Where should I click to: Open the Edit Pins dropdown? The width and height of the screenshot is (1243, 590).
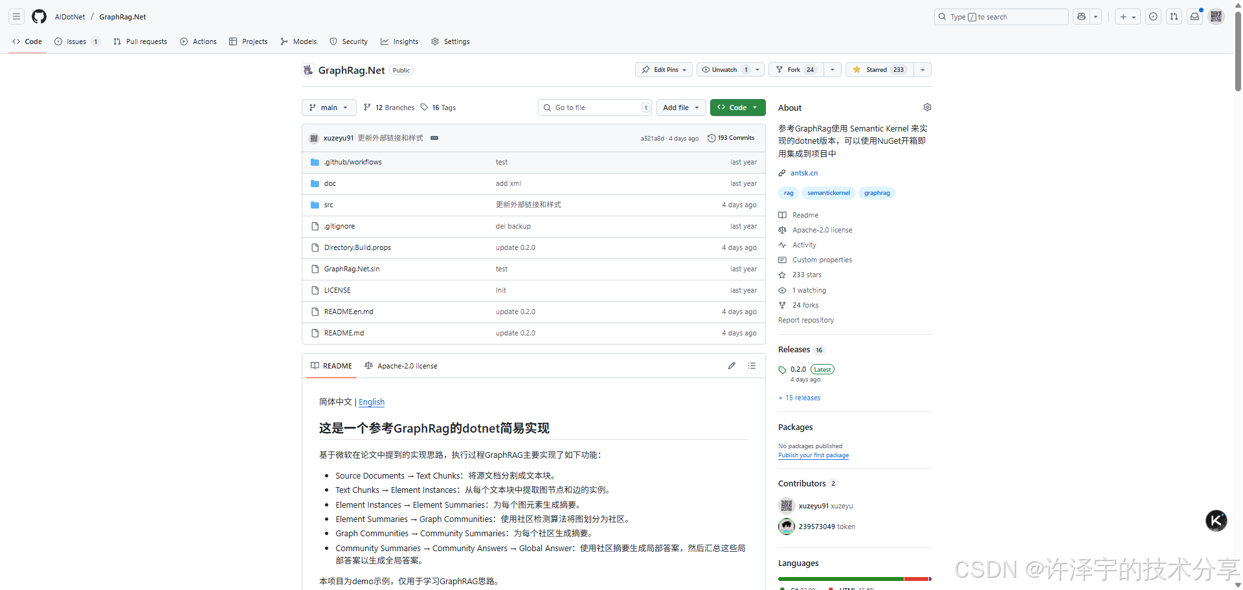point(664,70)
